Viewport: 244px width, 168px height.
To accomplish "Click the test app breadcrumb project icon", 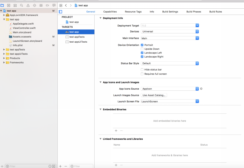I will tap(76, 5).
